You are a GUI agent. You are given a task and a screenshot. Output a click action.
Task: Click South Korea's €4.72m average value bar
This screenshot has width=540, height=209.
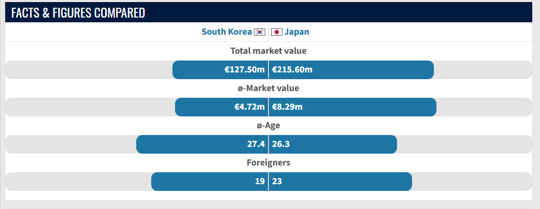tap(221, 107)
